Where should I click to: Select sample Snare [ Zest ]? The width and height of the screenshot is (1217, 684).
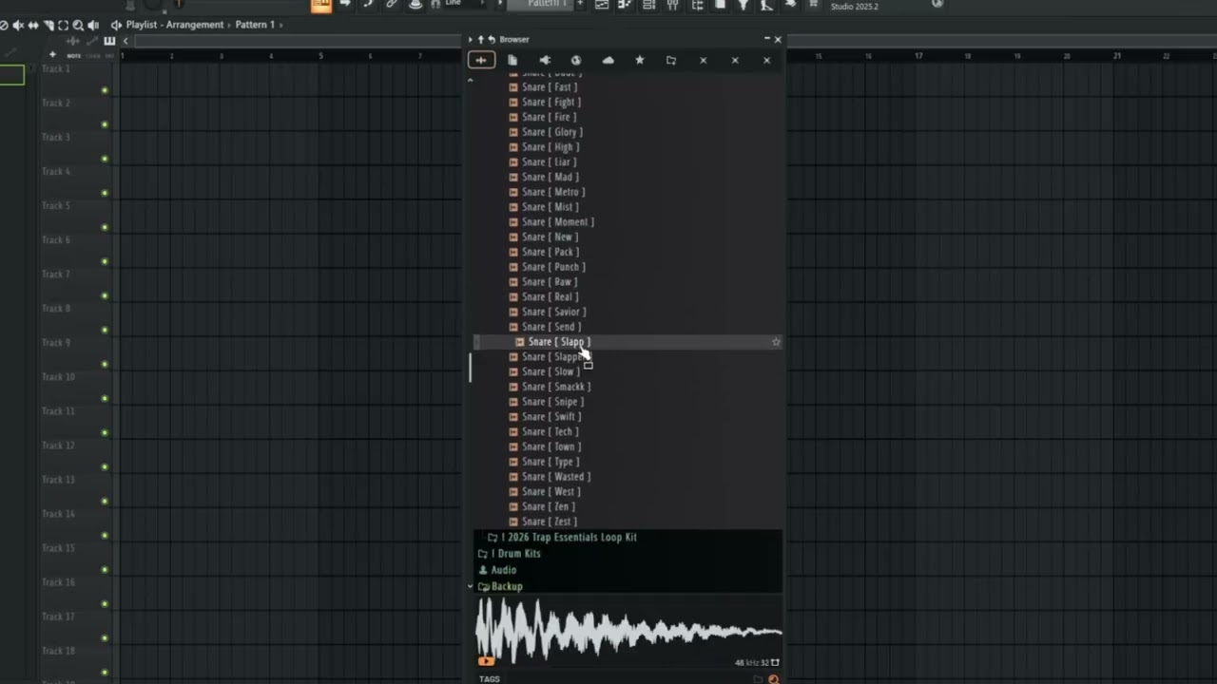pyautogui.click(x=550, y=522)
